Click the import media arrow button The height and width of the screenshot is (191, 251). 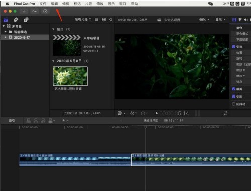(24, 11)
